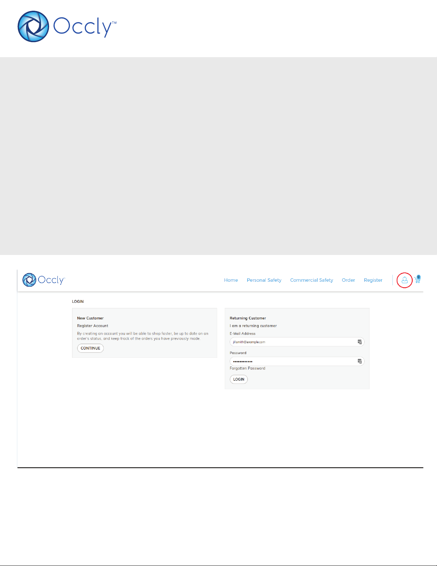Click the large Occly logo at top
437x566 pixels.
click(x=67, y=26)
